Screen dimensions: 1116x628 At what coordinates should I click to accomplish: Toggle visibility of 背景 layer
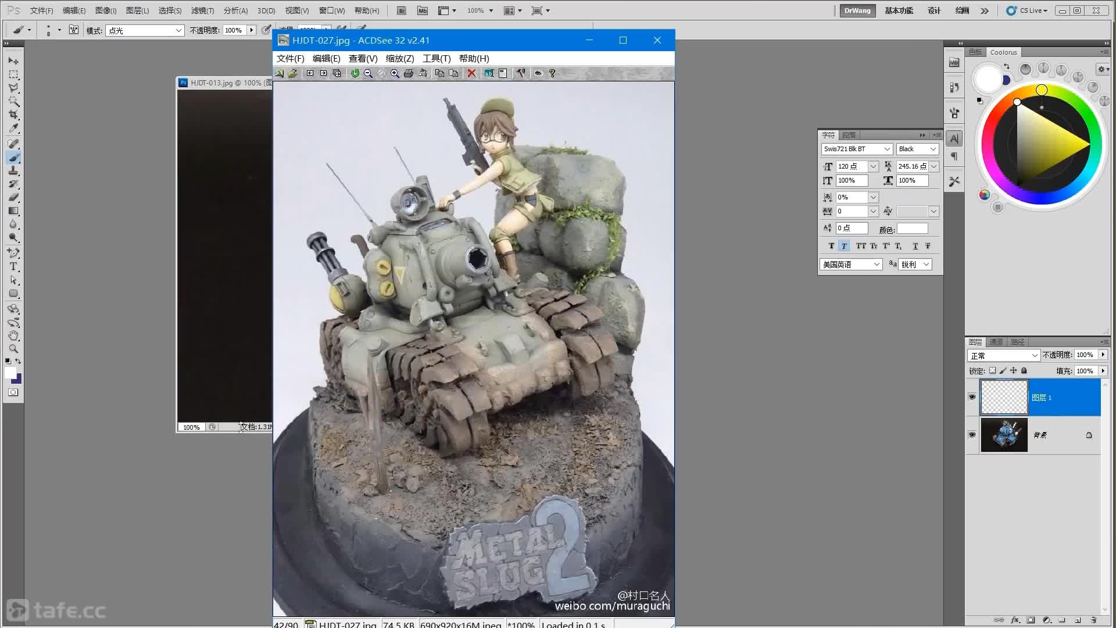point(972,434)
